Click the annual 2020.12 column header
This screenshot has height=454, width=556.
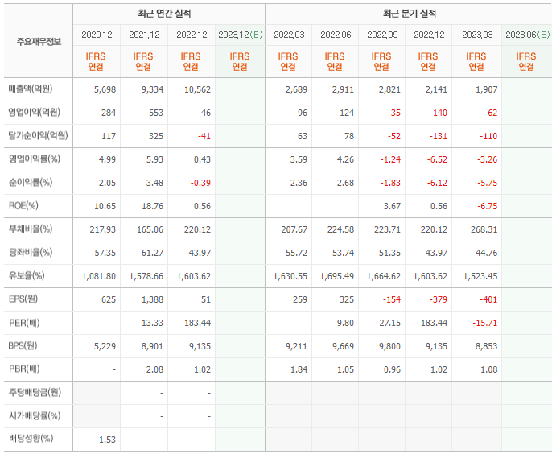[x=97, y=35]
